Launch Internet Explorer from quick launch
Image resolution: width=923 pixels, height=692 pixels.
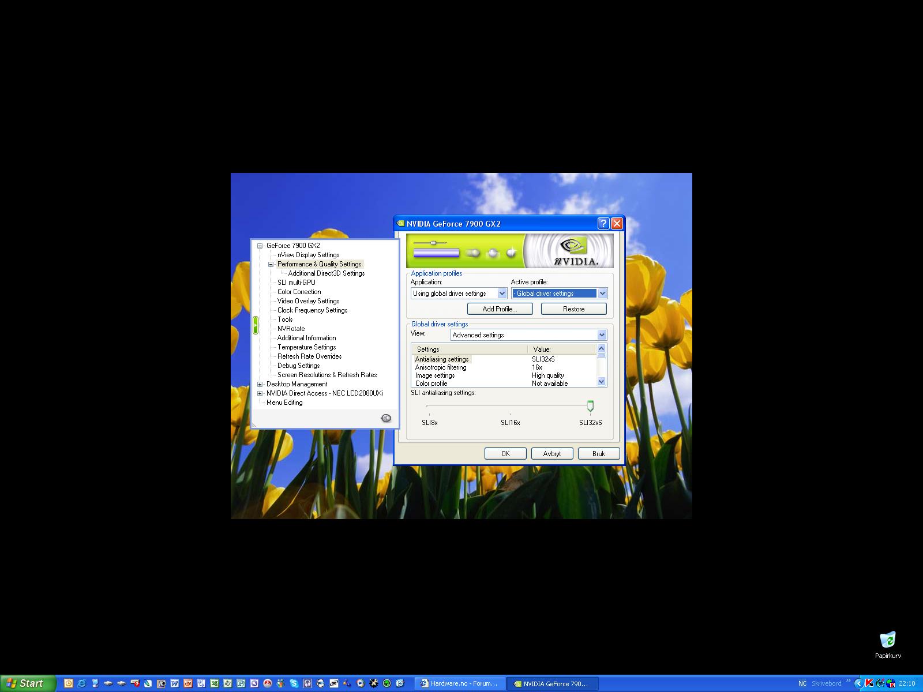pyautogui.click(x=81, y=683)
